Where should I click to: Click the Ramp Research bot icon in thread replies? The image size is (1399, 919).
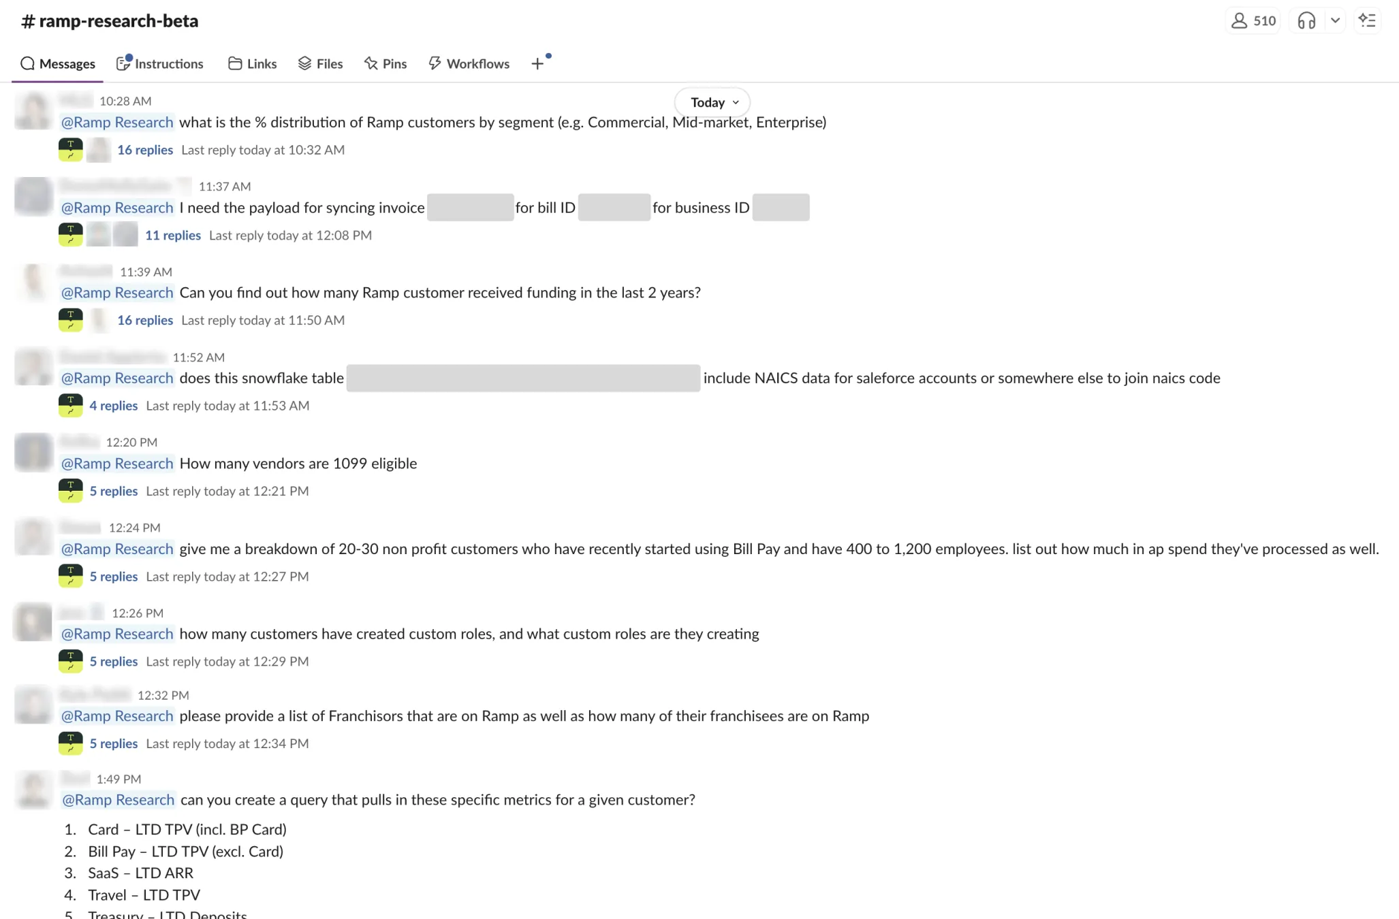coord(70,150)
